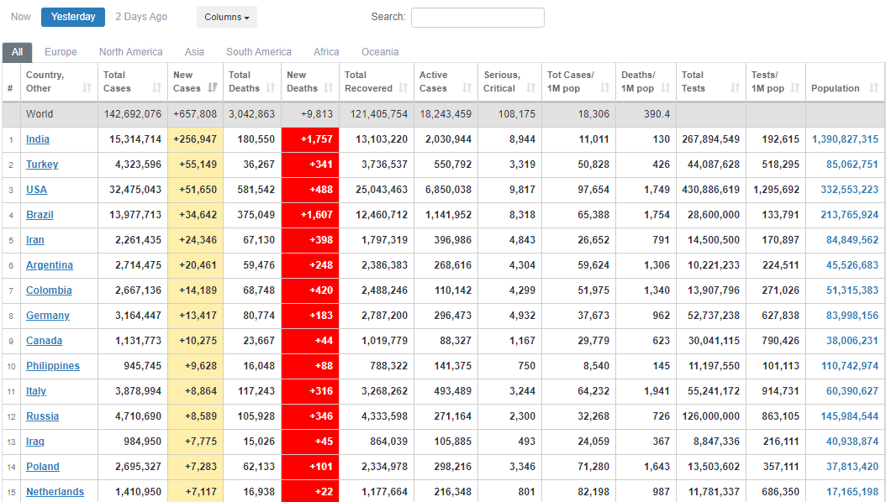Open the India country link
Screen dimensions: 886x502
(38, 139)
